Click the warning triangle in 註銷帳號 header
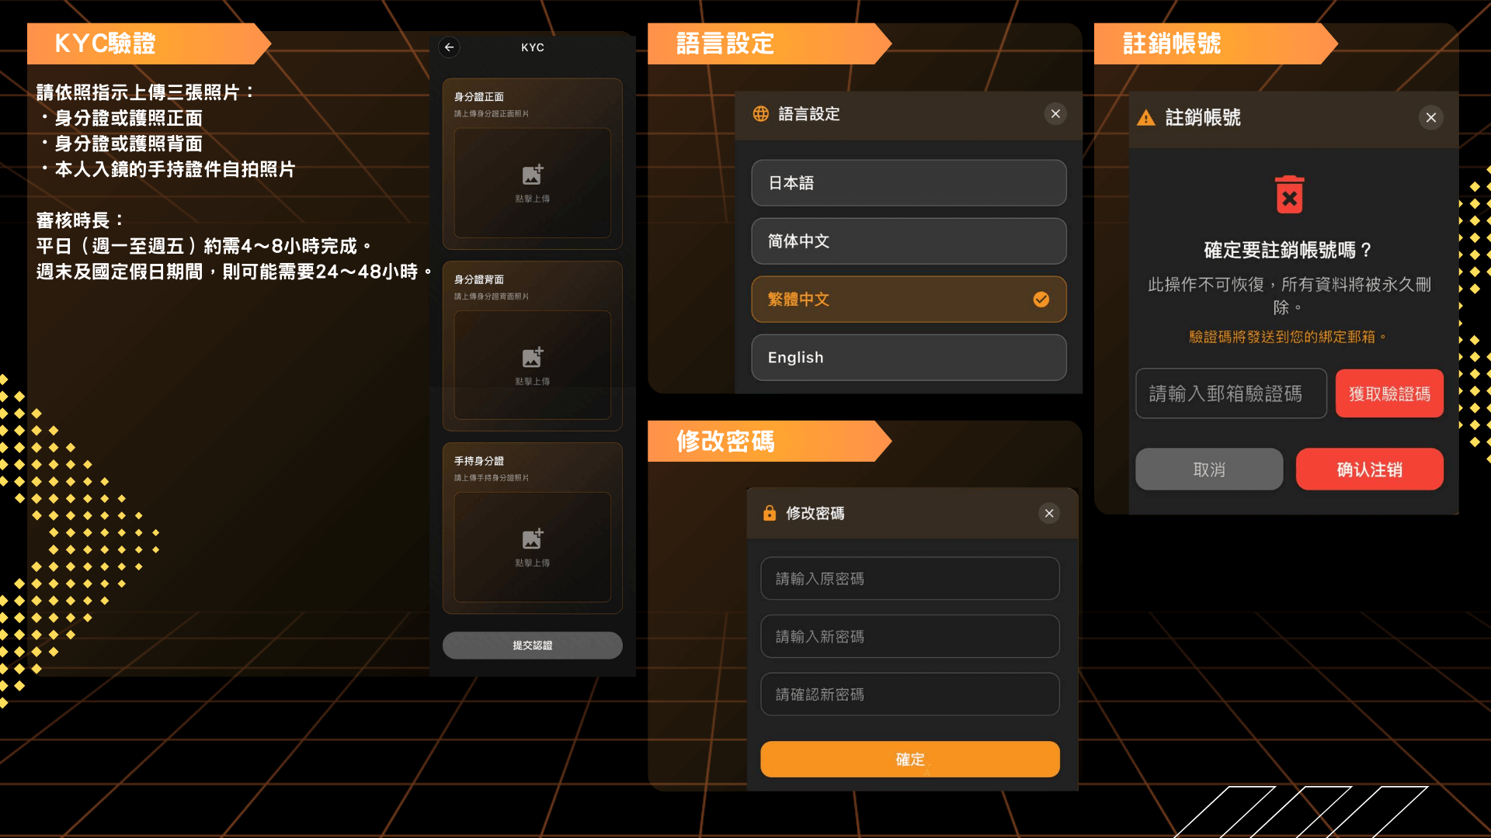The image size is (1491, 838). click(x=1146, y=118)
